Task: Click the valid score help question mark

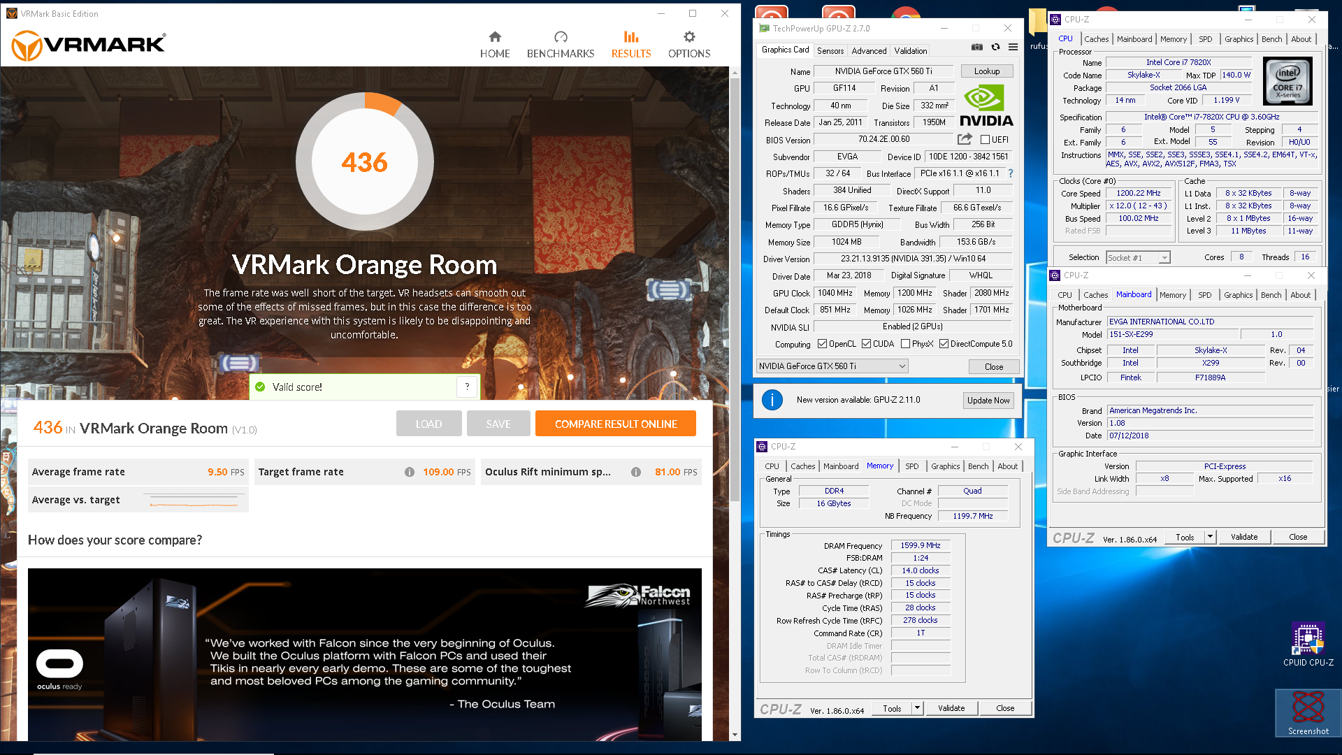Action: click(467, 387)
